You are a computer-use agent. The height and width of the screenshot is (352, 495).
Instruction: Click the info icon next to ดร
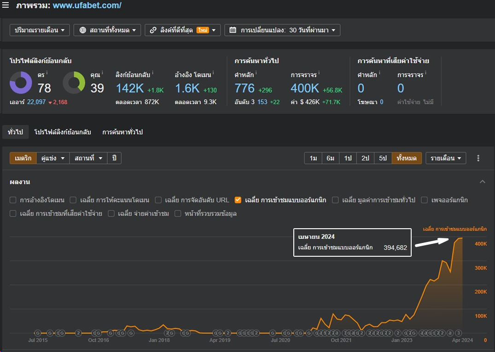[47, 73]
